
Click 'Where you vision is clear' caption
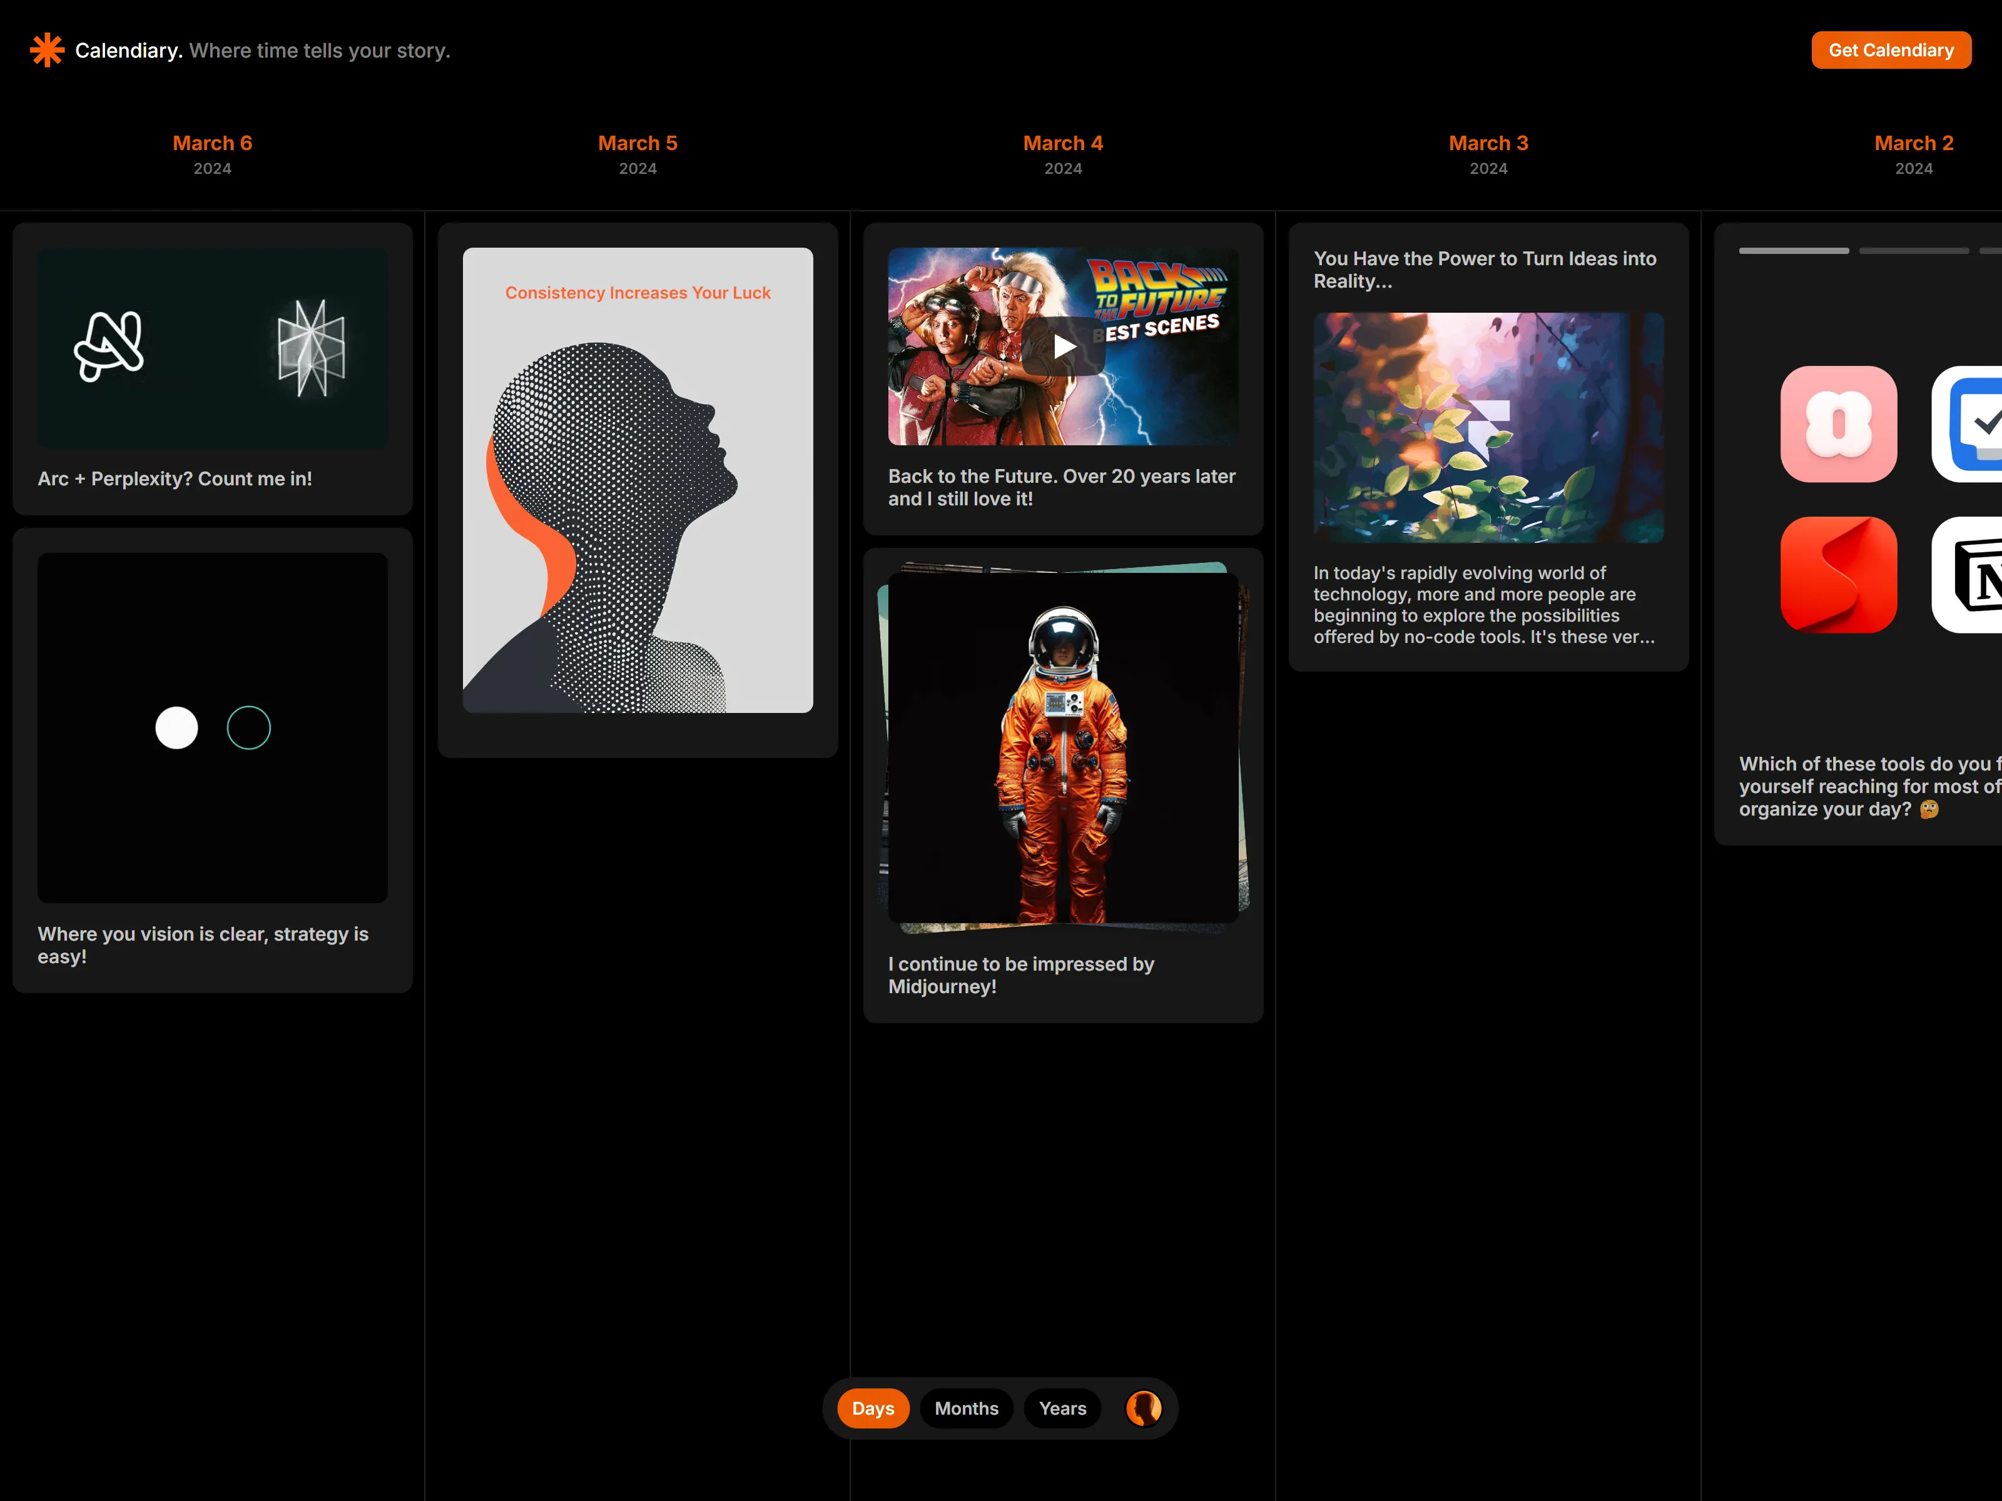(203, 944)
